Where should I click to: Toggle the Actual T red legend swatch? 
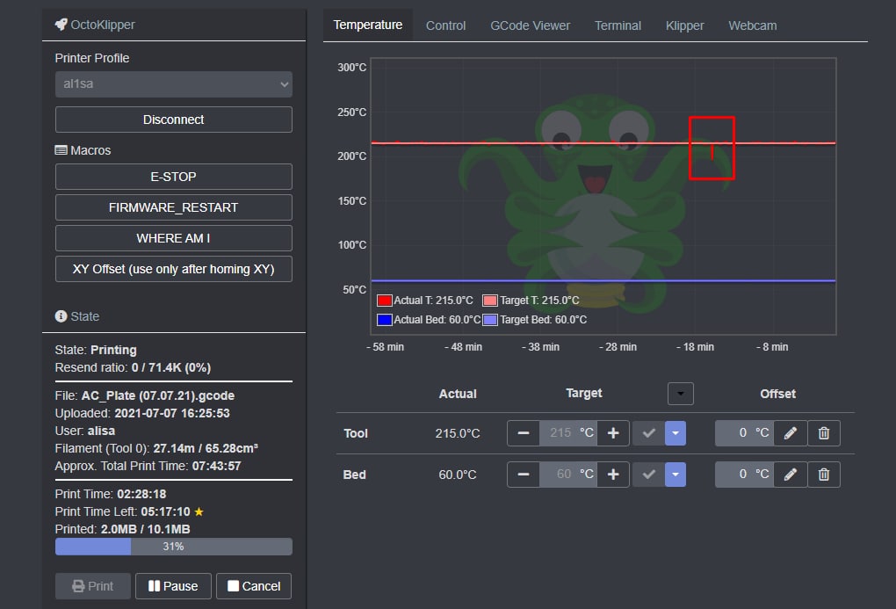coord(385,301)
